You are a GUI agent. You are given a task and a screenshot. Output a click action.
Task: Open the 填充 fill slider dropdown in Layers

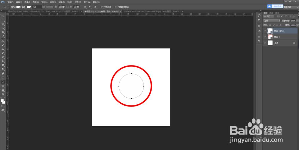click(298, 25)
